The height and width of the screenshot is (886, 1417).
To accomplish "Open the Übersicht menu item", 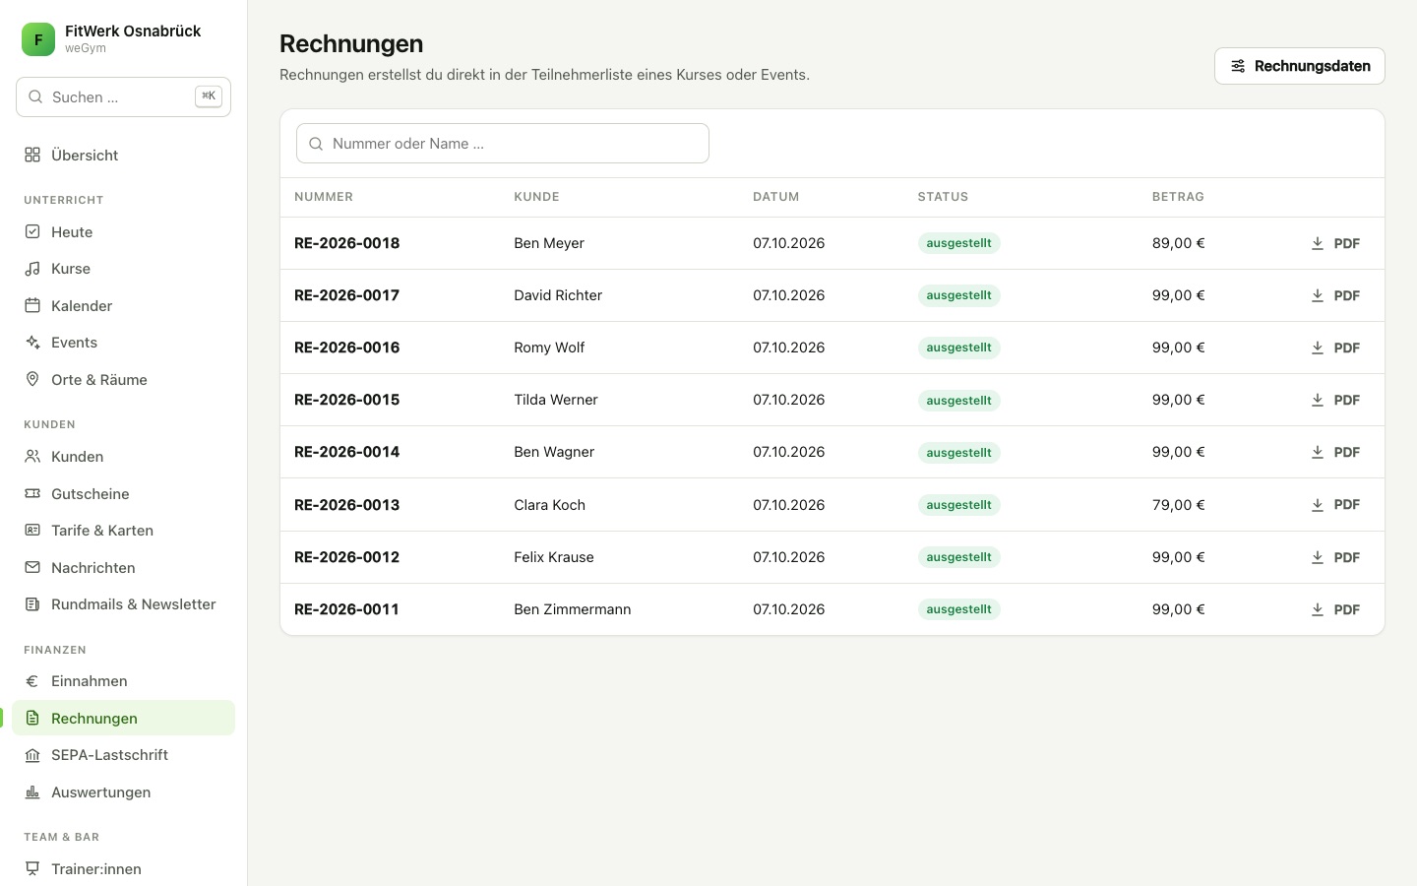I will pyautogui.click(x=123, y=155).
